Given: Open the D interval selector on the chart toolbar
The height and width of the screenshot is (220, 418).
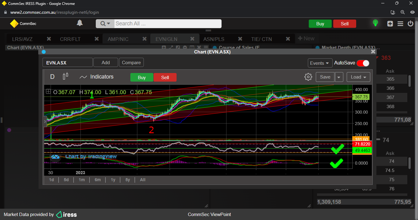Looking at the screenshot, I should click(52, 77).
